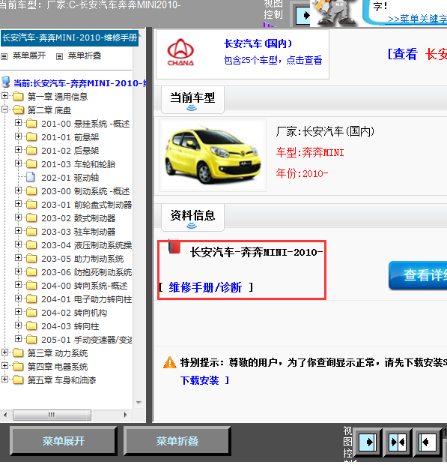The height and width of the screenshot is (465, 447).
Task: Open the 资料信息 tab
Action: coord(192,217)
